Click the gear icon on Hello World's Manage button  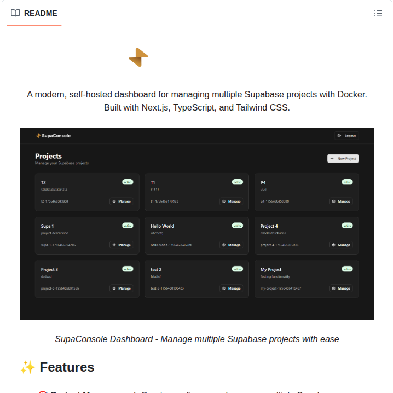[224, 245]
